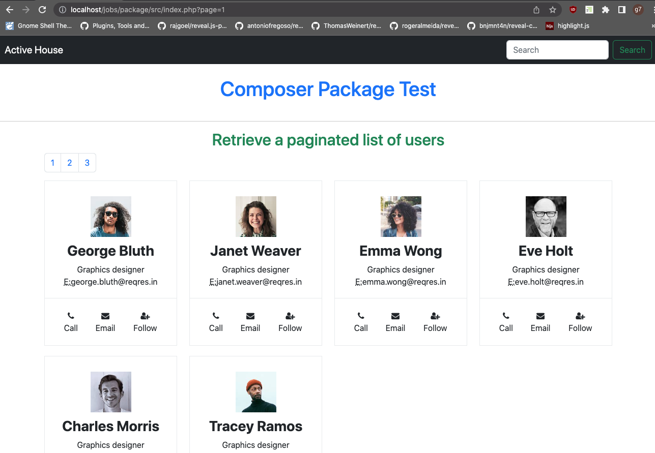Image resolution: width=655 pixels, height=453 pixels.
Task: Open the g7 profile avatar
Action: (638, 10)
